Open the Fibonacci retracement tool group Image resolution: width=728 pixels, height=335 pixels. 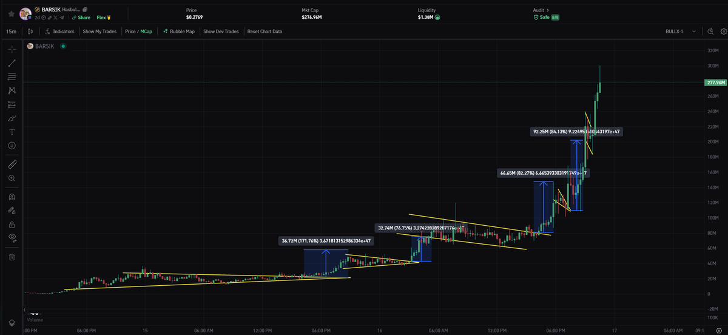[x=12, y=76]
